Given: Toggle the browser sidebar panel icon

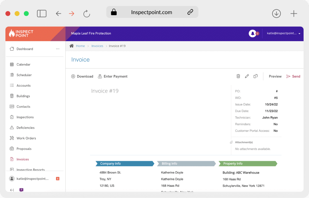Looking at the screenshot, I should (42, 14).
